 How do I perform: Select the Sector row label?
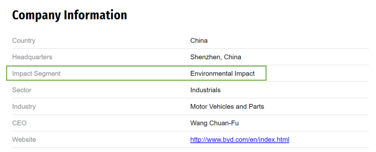coord(22,90)
